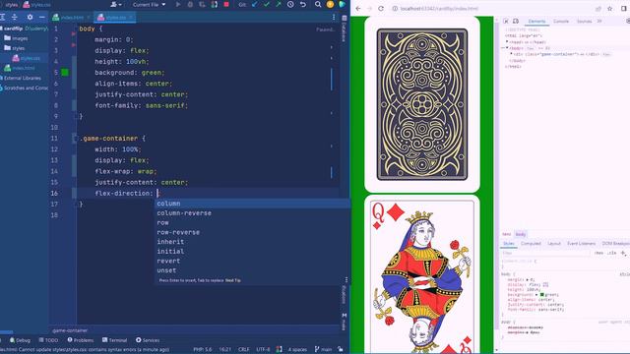Click PHP 5.6 language level in status bar
Viewport: 630px width, 354px height.
pos(202,350)
